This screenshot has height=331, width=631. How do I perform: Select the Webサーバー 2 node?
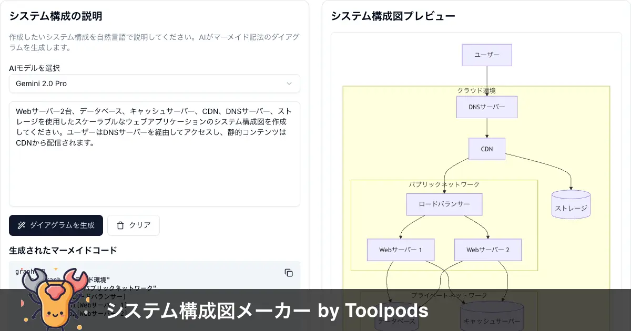click(488, 250)
